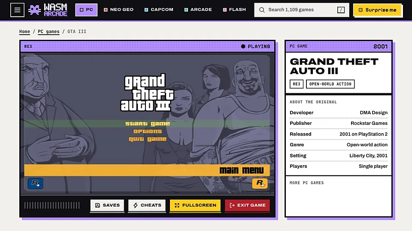Click the WASM Arcade logo
The width and height of the screenshot is (412, 231).
[48, 10]
